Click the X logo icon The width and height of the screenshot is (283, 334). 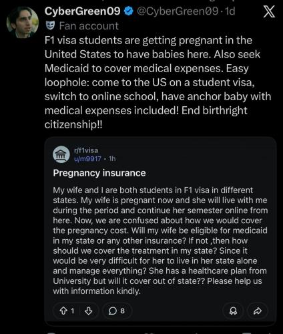coord(269,11)
